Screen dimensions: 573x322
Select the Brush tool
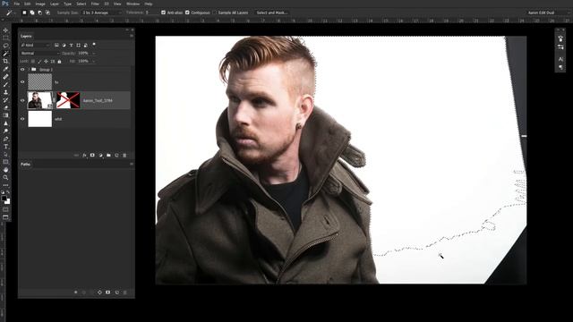tap(5, 84)
